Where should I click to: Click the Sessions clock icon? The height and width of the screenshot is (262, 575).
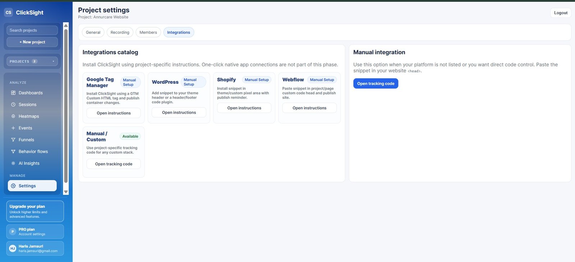[x=13, y=104]
